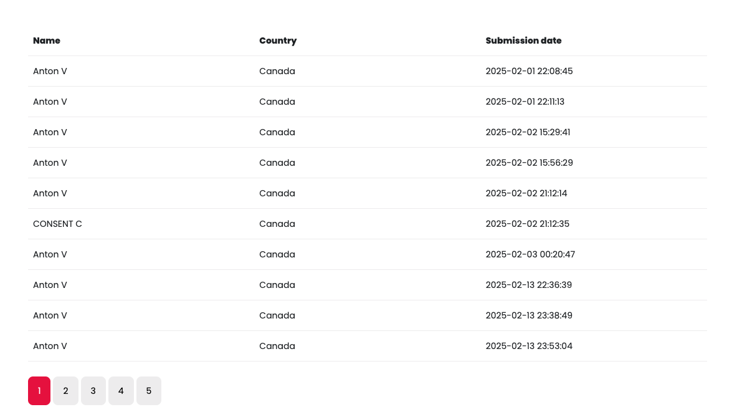Select the 2025-02-13 23:38:49 entry
The width and height of the screenshot is (732, 417).
[x=529, y=315]
